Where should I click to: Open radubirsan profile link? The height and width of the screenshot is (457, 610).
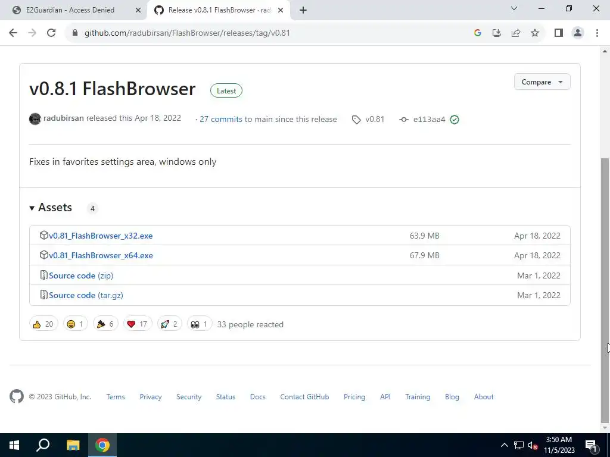(x=63, y=118)
